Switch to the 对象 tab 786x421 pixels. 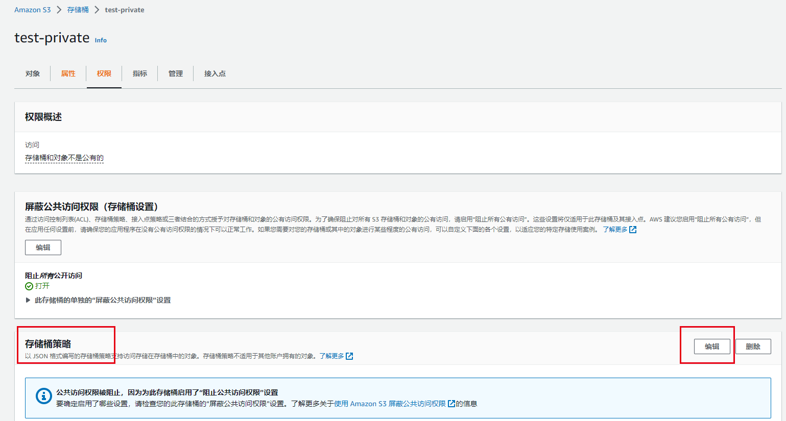click(x=33, y=73)
